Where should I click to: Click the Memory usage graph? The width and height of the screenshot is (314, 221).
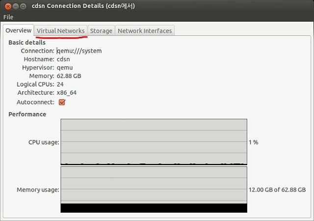coord(154,190)
